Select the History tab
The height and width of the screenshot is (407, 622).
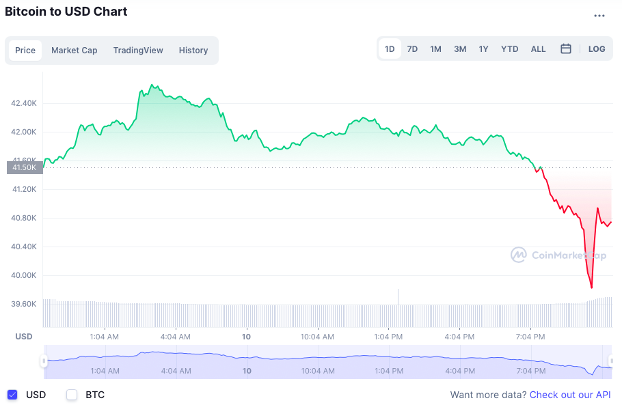[193, 51]
